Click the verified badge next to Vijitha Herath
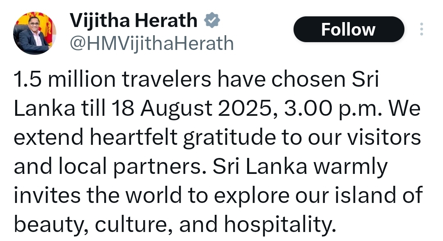This screenshot has height=241, width=443. pyautogui.click(x=212, y=20)
